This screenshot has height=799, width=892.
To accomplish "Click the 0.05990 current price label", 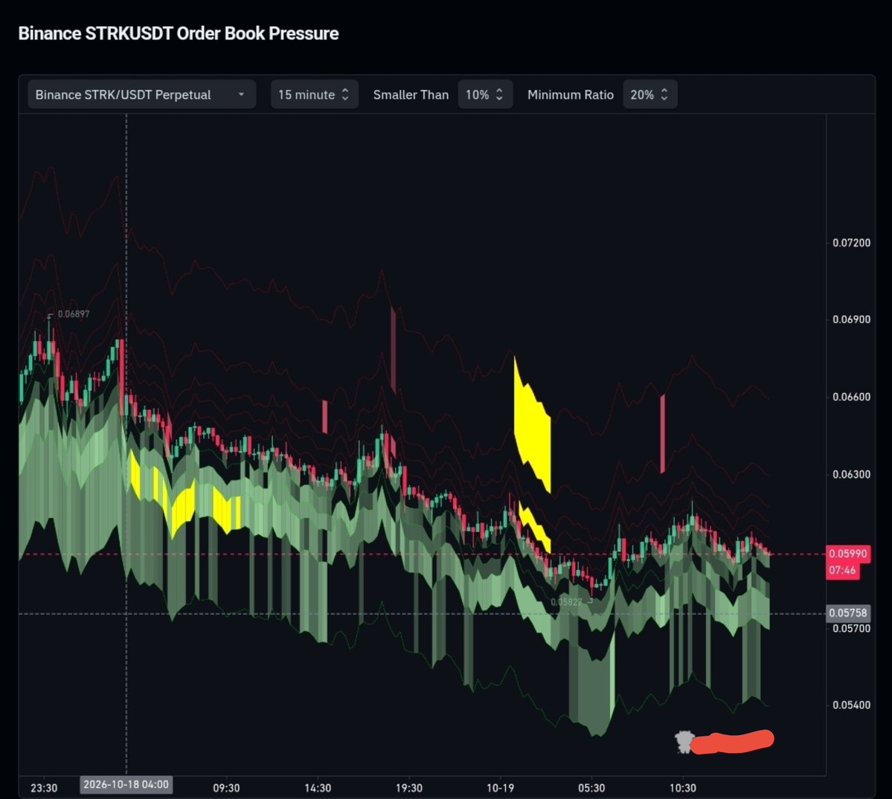I will pos(847,554).
